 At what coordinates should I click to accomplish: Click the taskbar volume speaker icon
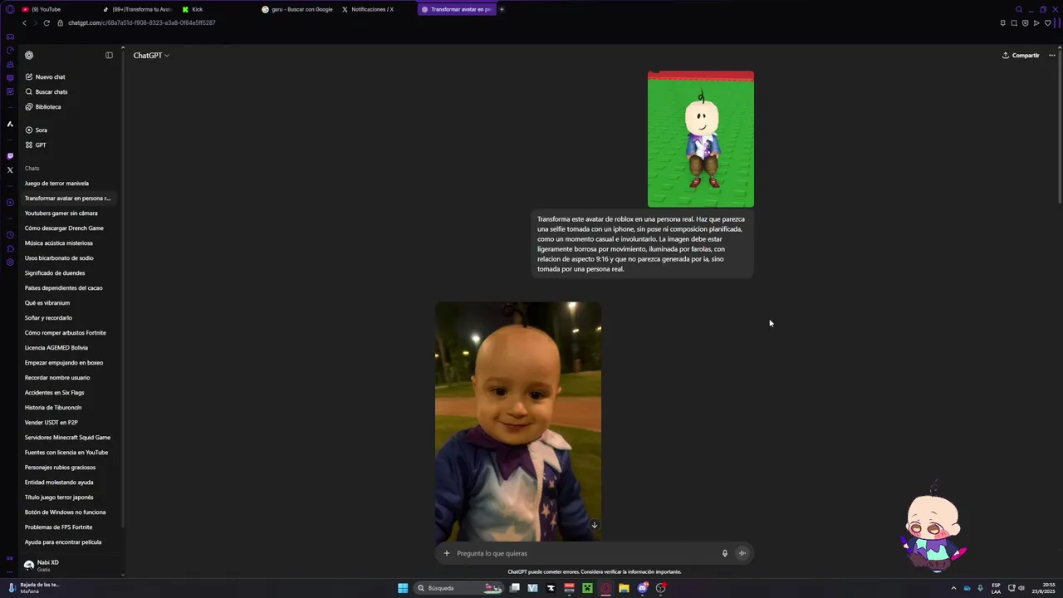click(1021, 588)
